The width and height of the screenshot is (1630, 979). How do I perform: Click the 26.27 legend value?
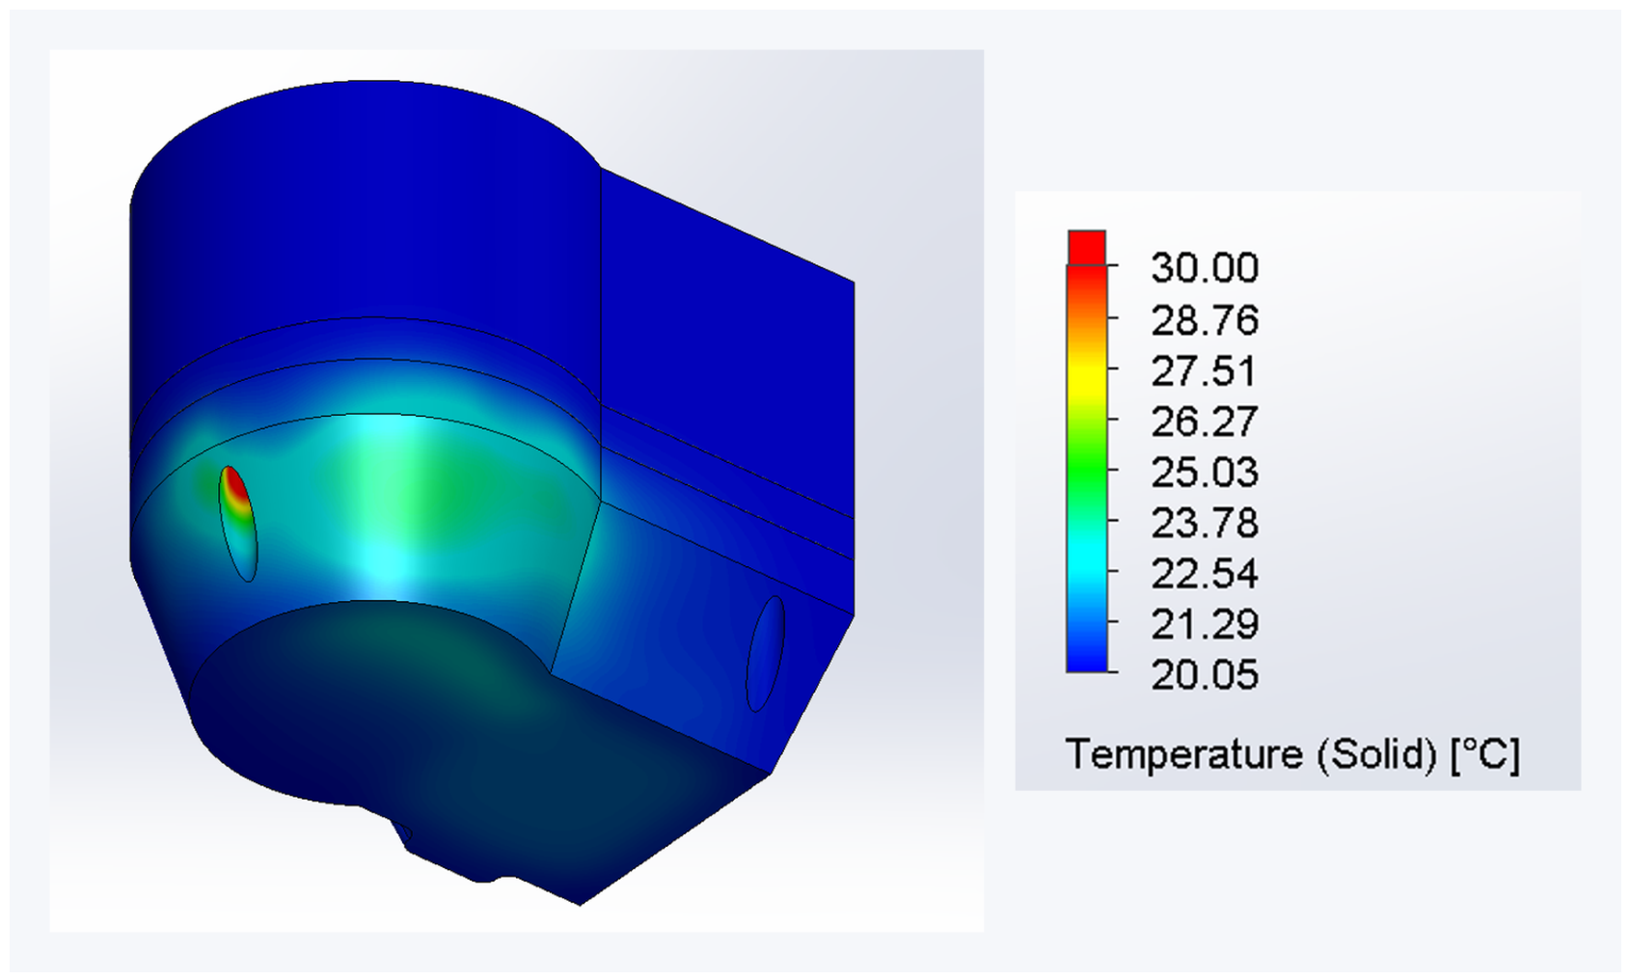coord(1205,422)
